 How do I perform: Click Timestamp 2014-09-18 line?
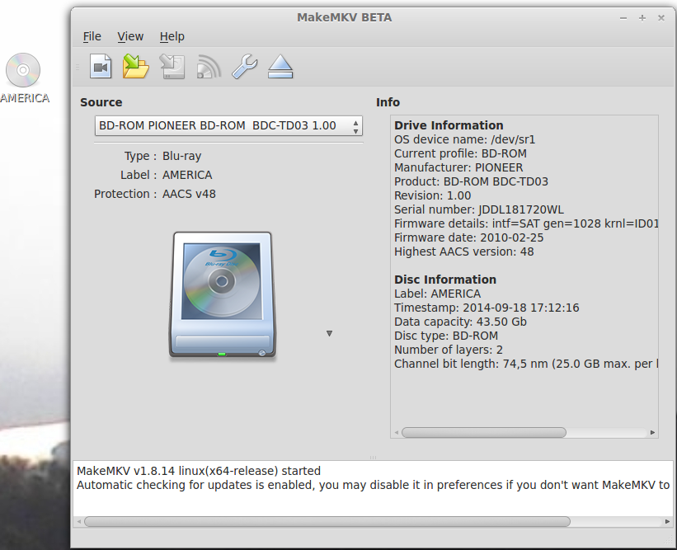[x=487, y=308]
